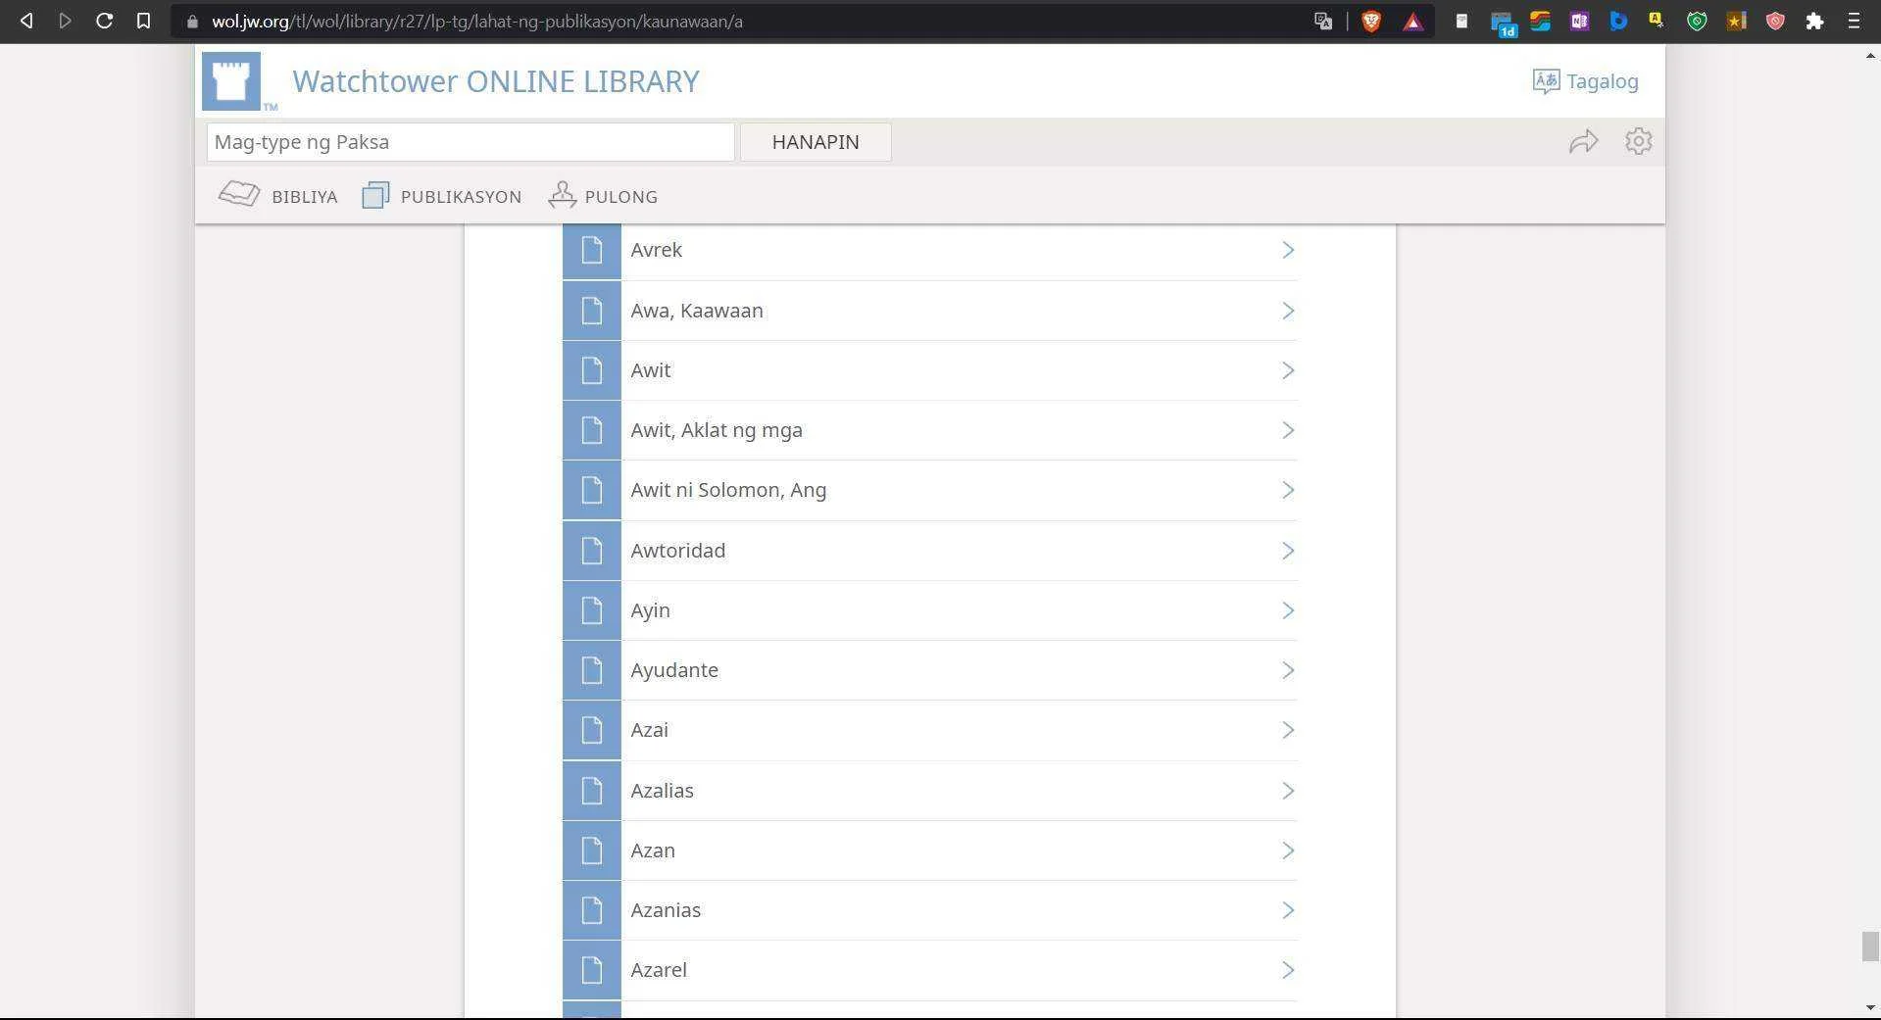
Task: Open the Awtoridad entry
Action: pos(930,551)
